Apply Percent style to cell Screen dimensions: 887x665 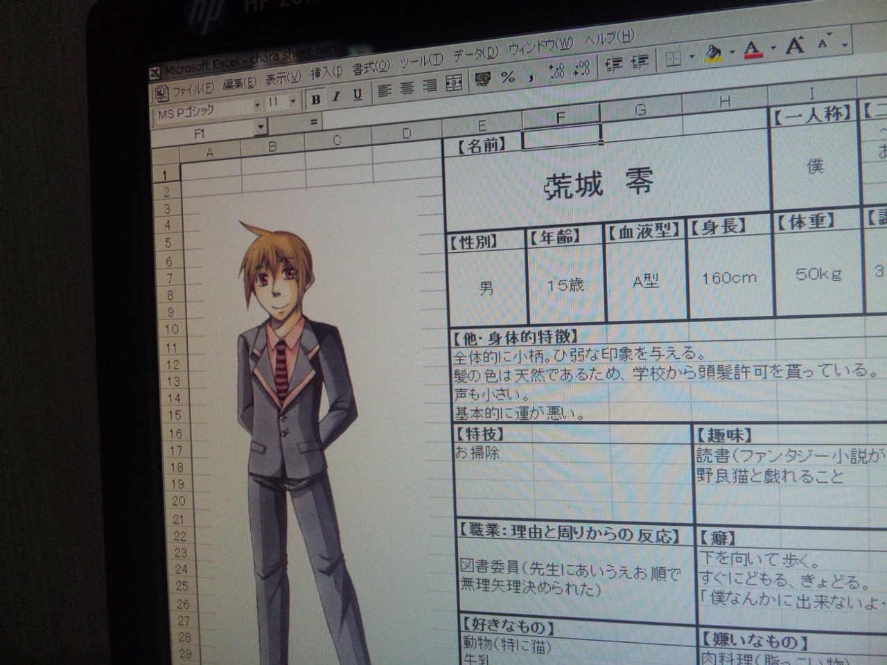tap(508, 77)
